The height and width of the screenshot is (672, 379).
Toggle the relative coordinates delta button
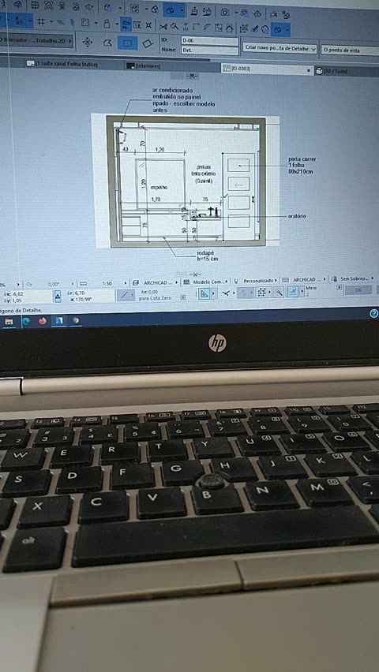coord(58,296)
